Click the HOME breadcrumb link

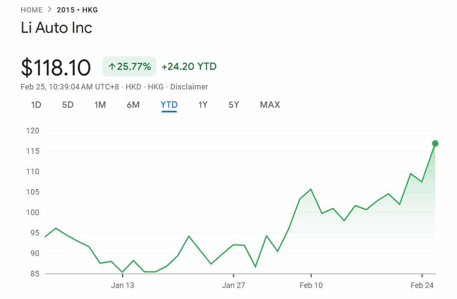point(32,10)
